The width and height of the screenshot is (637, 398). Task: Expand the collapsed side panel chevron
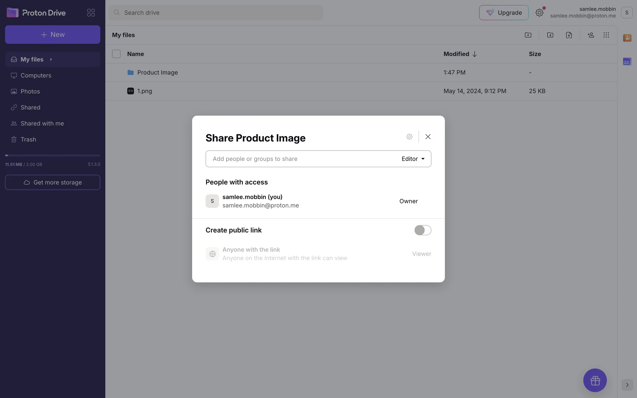627,385
